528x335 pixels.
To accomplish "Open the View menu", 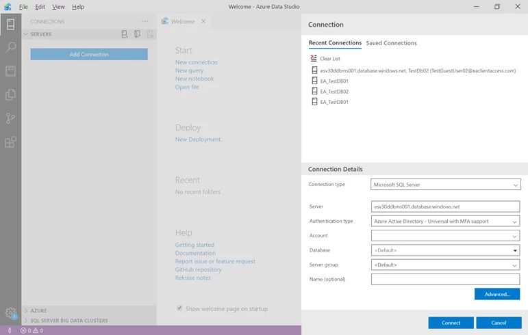I will pos(58,7).
